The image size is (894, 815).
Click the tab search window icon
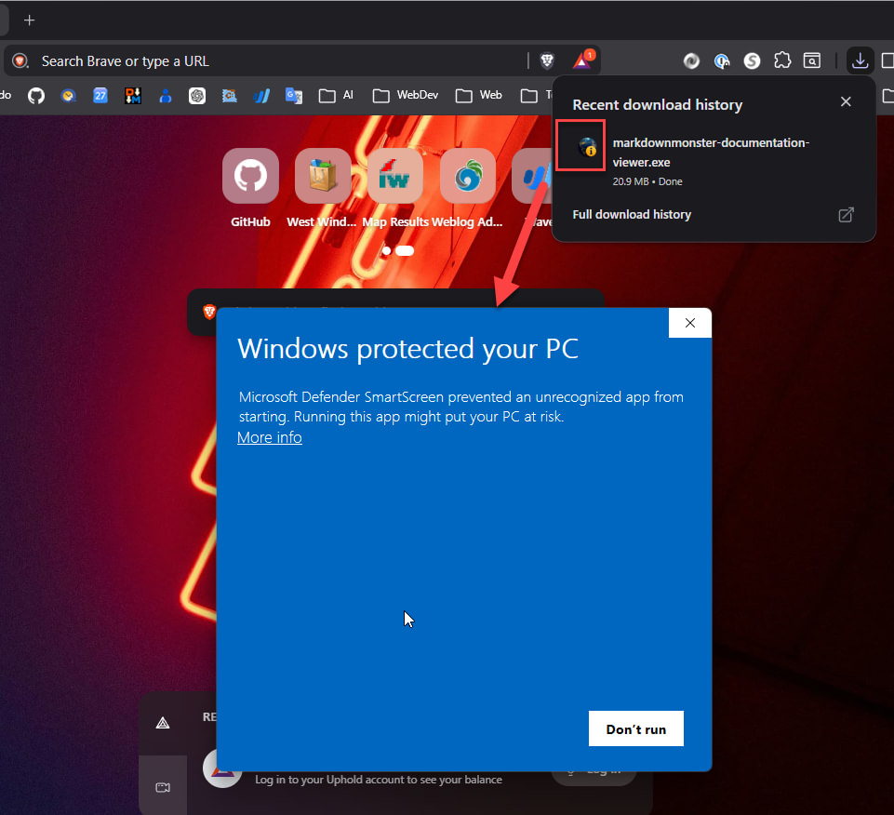(812, 60)
